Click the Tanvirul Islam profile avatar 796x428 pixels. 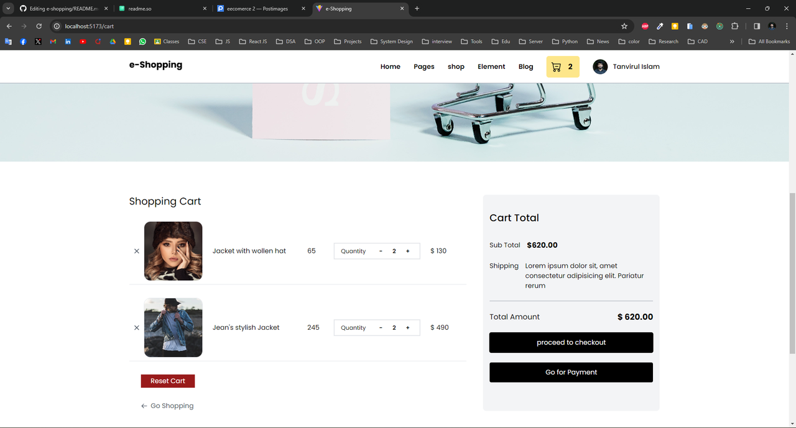[600, 66]
